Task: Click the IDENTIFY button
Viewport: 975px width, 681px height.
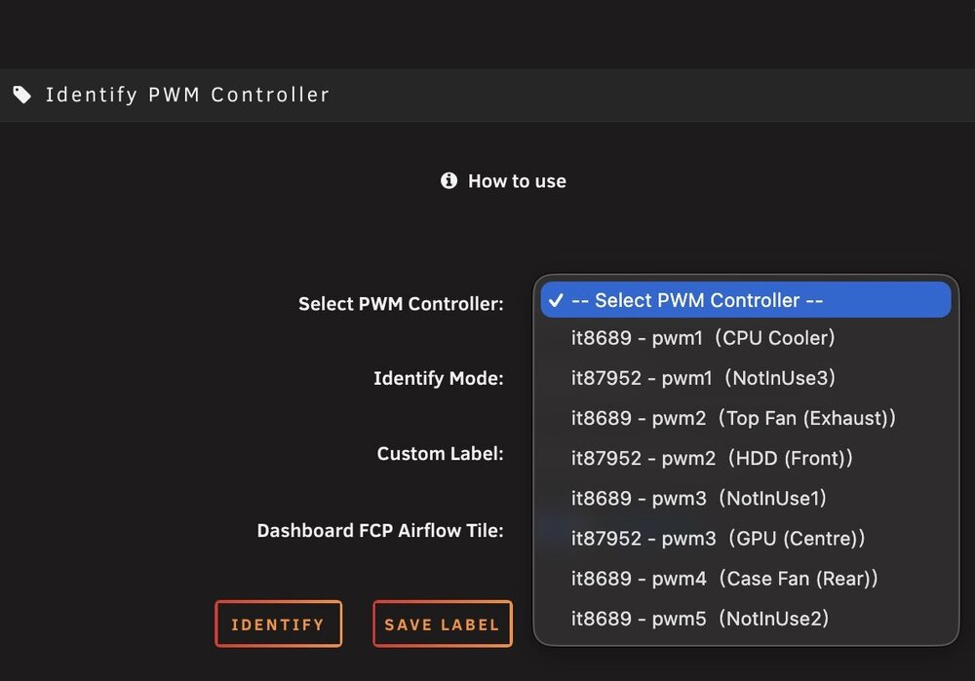Action: click(x=279, y=624)
